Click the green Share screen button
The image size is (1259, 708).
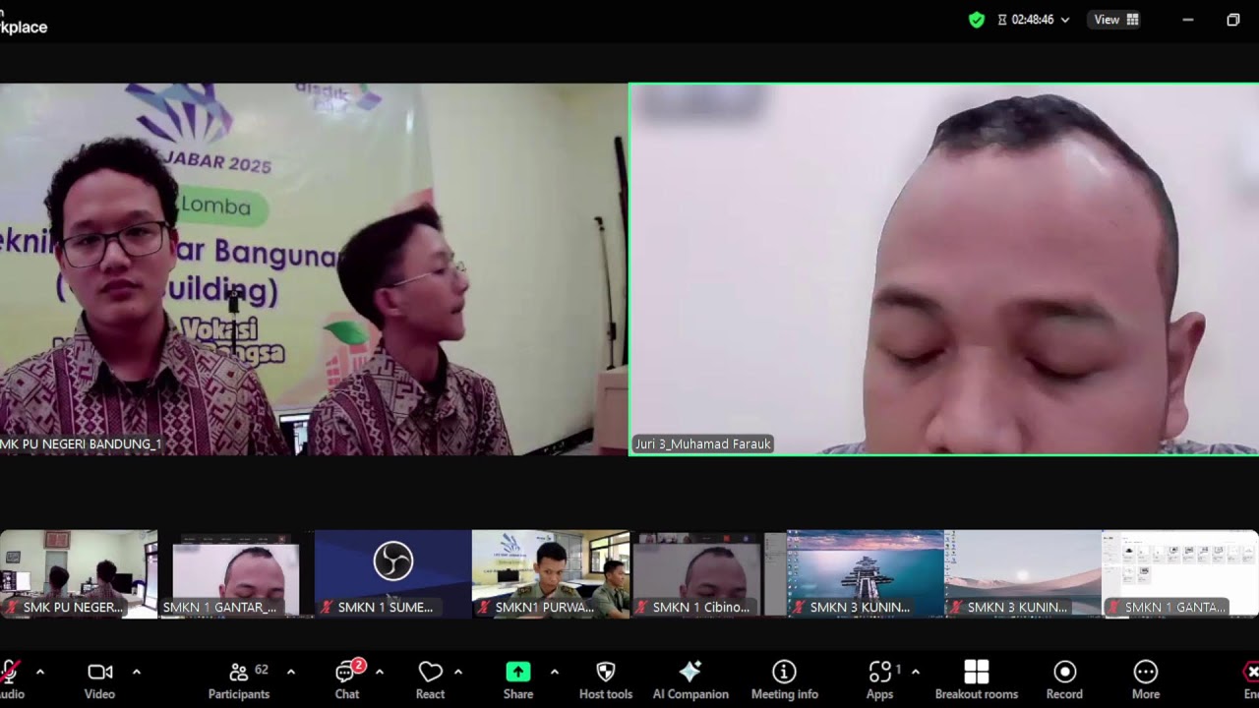pos(518,679)
